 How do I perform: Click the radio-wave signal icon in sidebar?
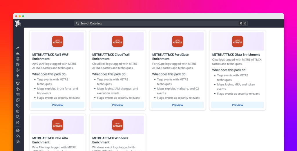click(x=18, y=70)
